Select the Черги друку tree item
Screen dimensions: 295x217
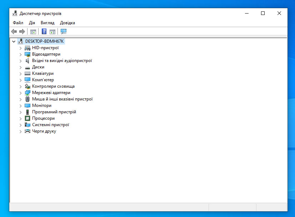44,131
